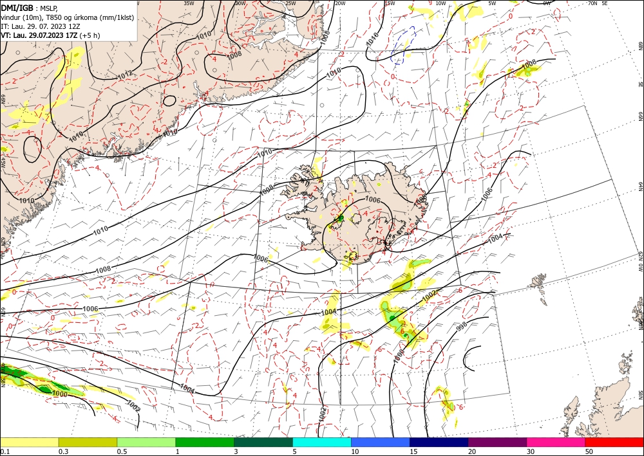Click the pink 30–50 legend swatch
Image resolution: width=644 pixels, height=456 pixels.
pyautogui.click(x=556, y=442)
